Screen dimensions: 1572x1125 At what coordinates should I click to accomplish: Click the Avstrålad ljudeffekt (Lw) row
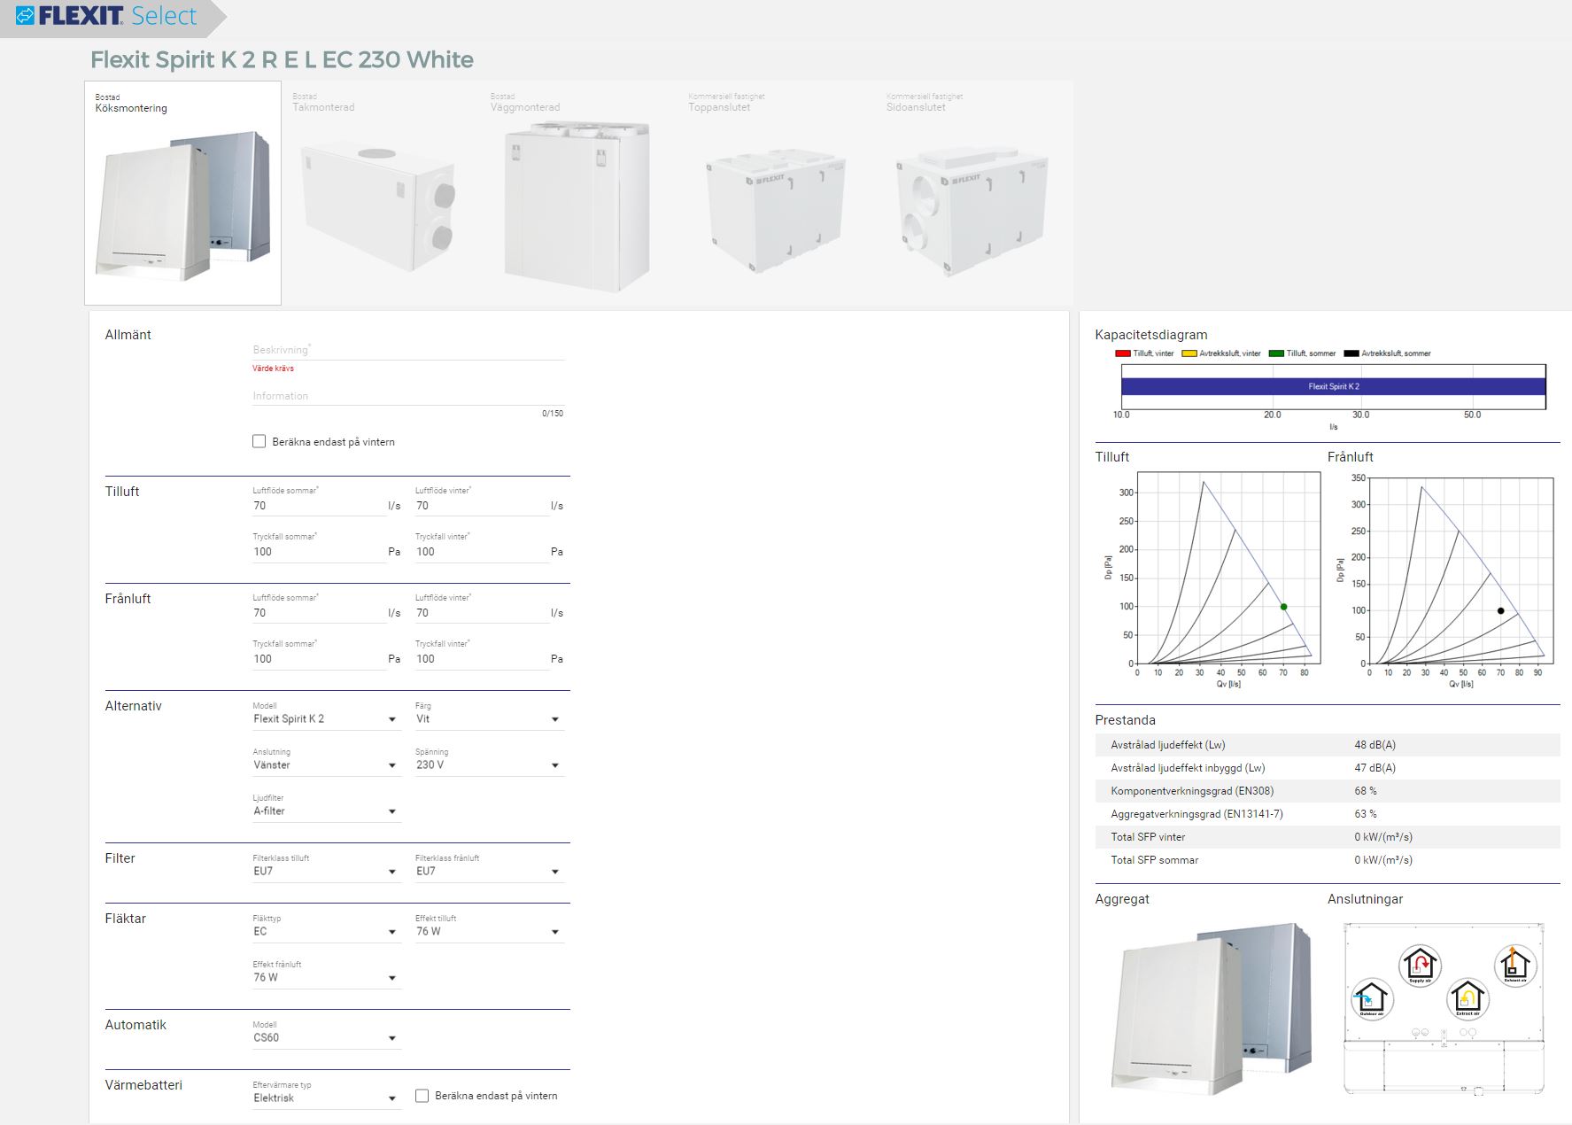[x=1328, y=745]
